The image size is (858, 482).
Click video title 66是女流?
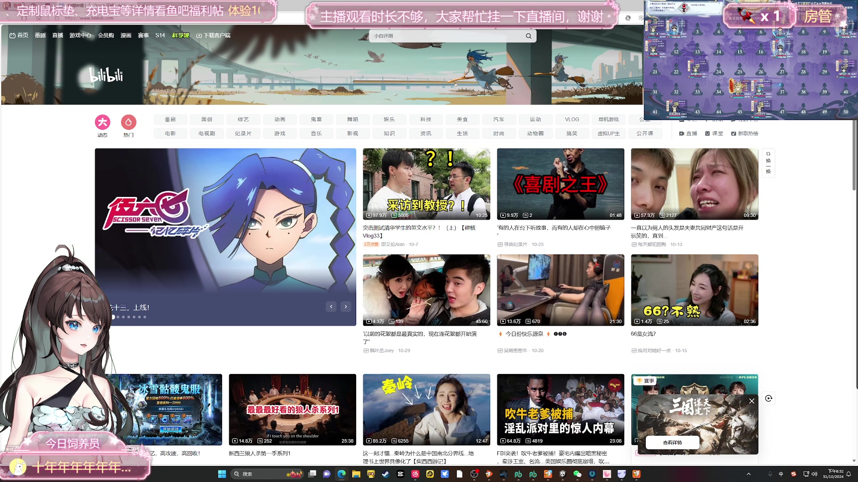(x=643, y=334)
